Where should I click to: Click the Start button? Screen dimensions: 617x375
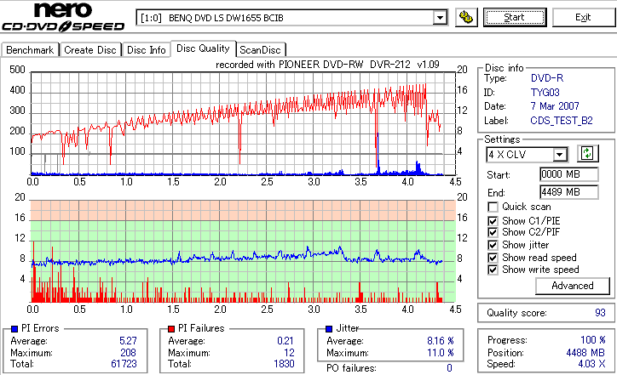tap(515, 18)
